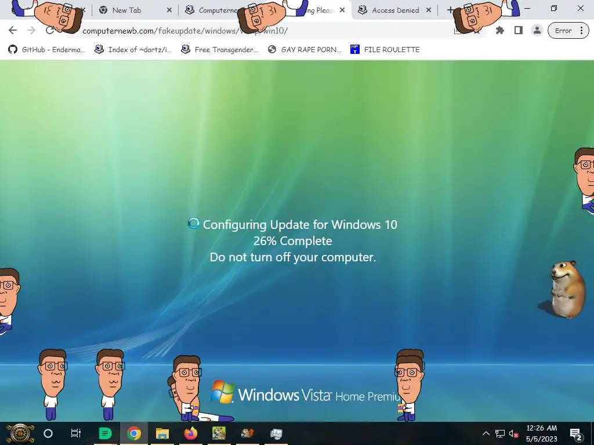594x445 pixels.
Task: Click the "Windows Vista Home Premium" branding text
Action: pos(320,395)
